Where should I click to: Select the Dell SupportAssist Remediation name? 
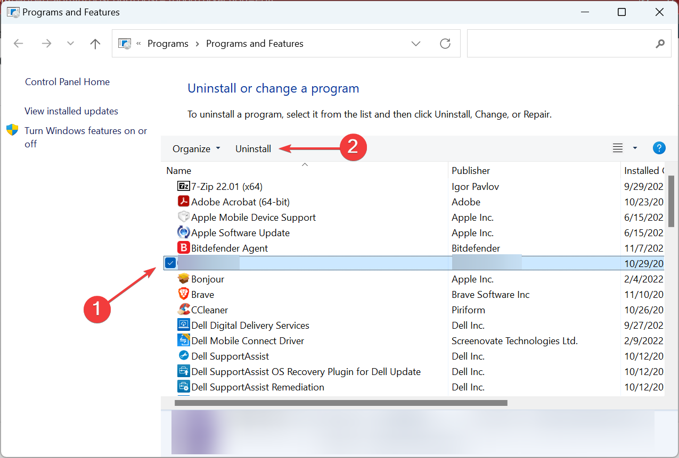[258, 387]
